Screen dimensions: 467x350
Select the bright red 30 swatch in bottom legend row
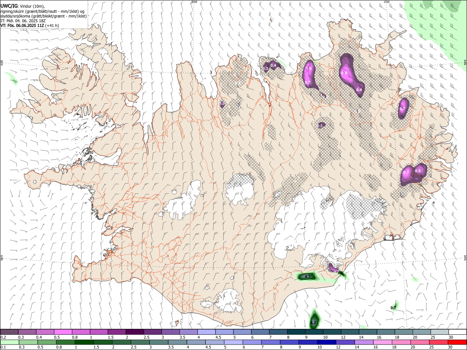click(x=457, y=342)
